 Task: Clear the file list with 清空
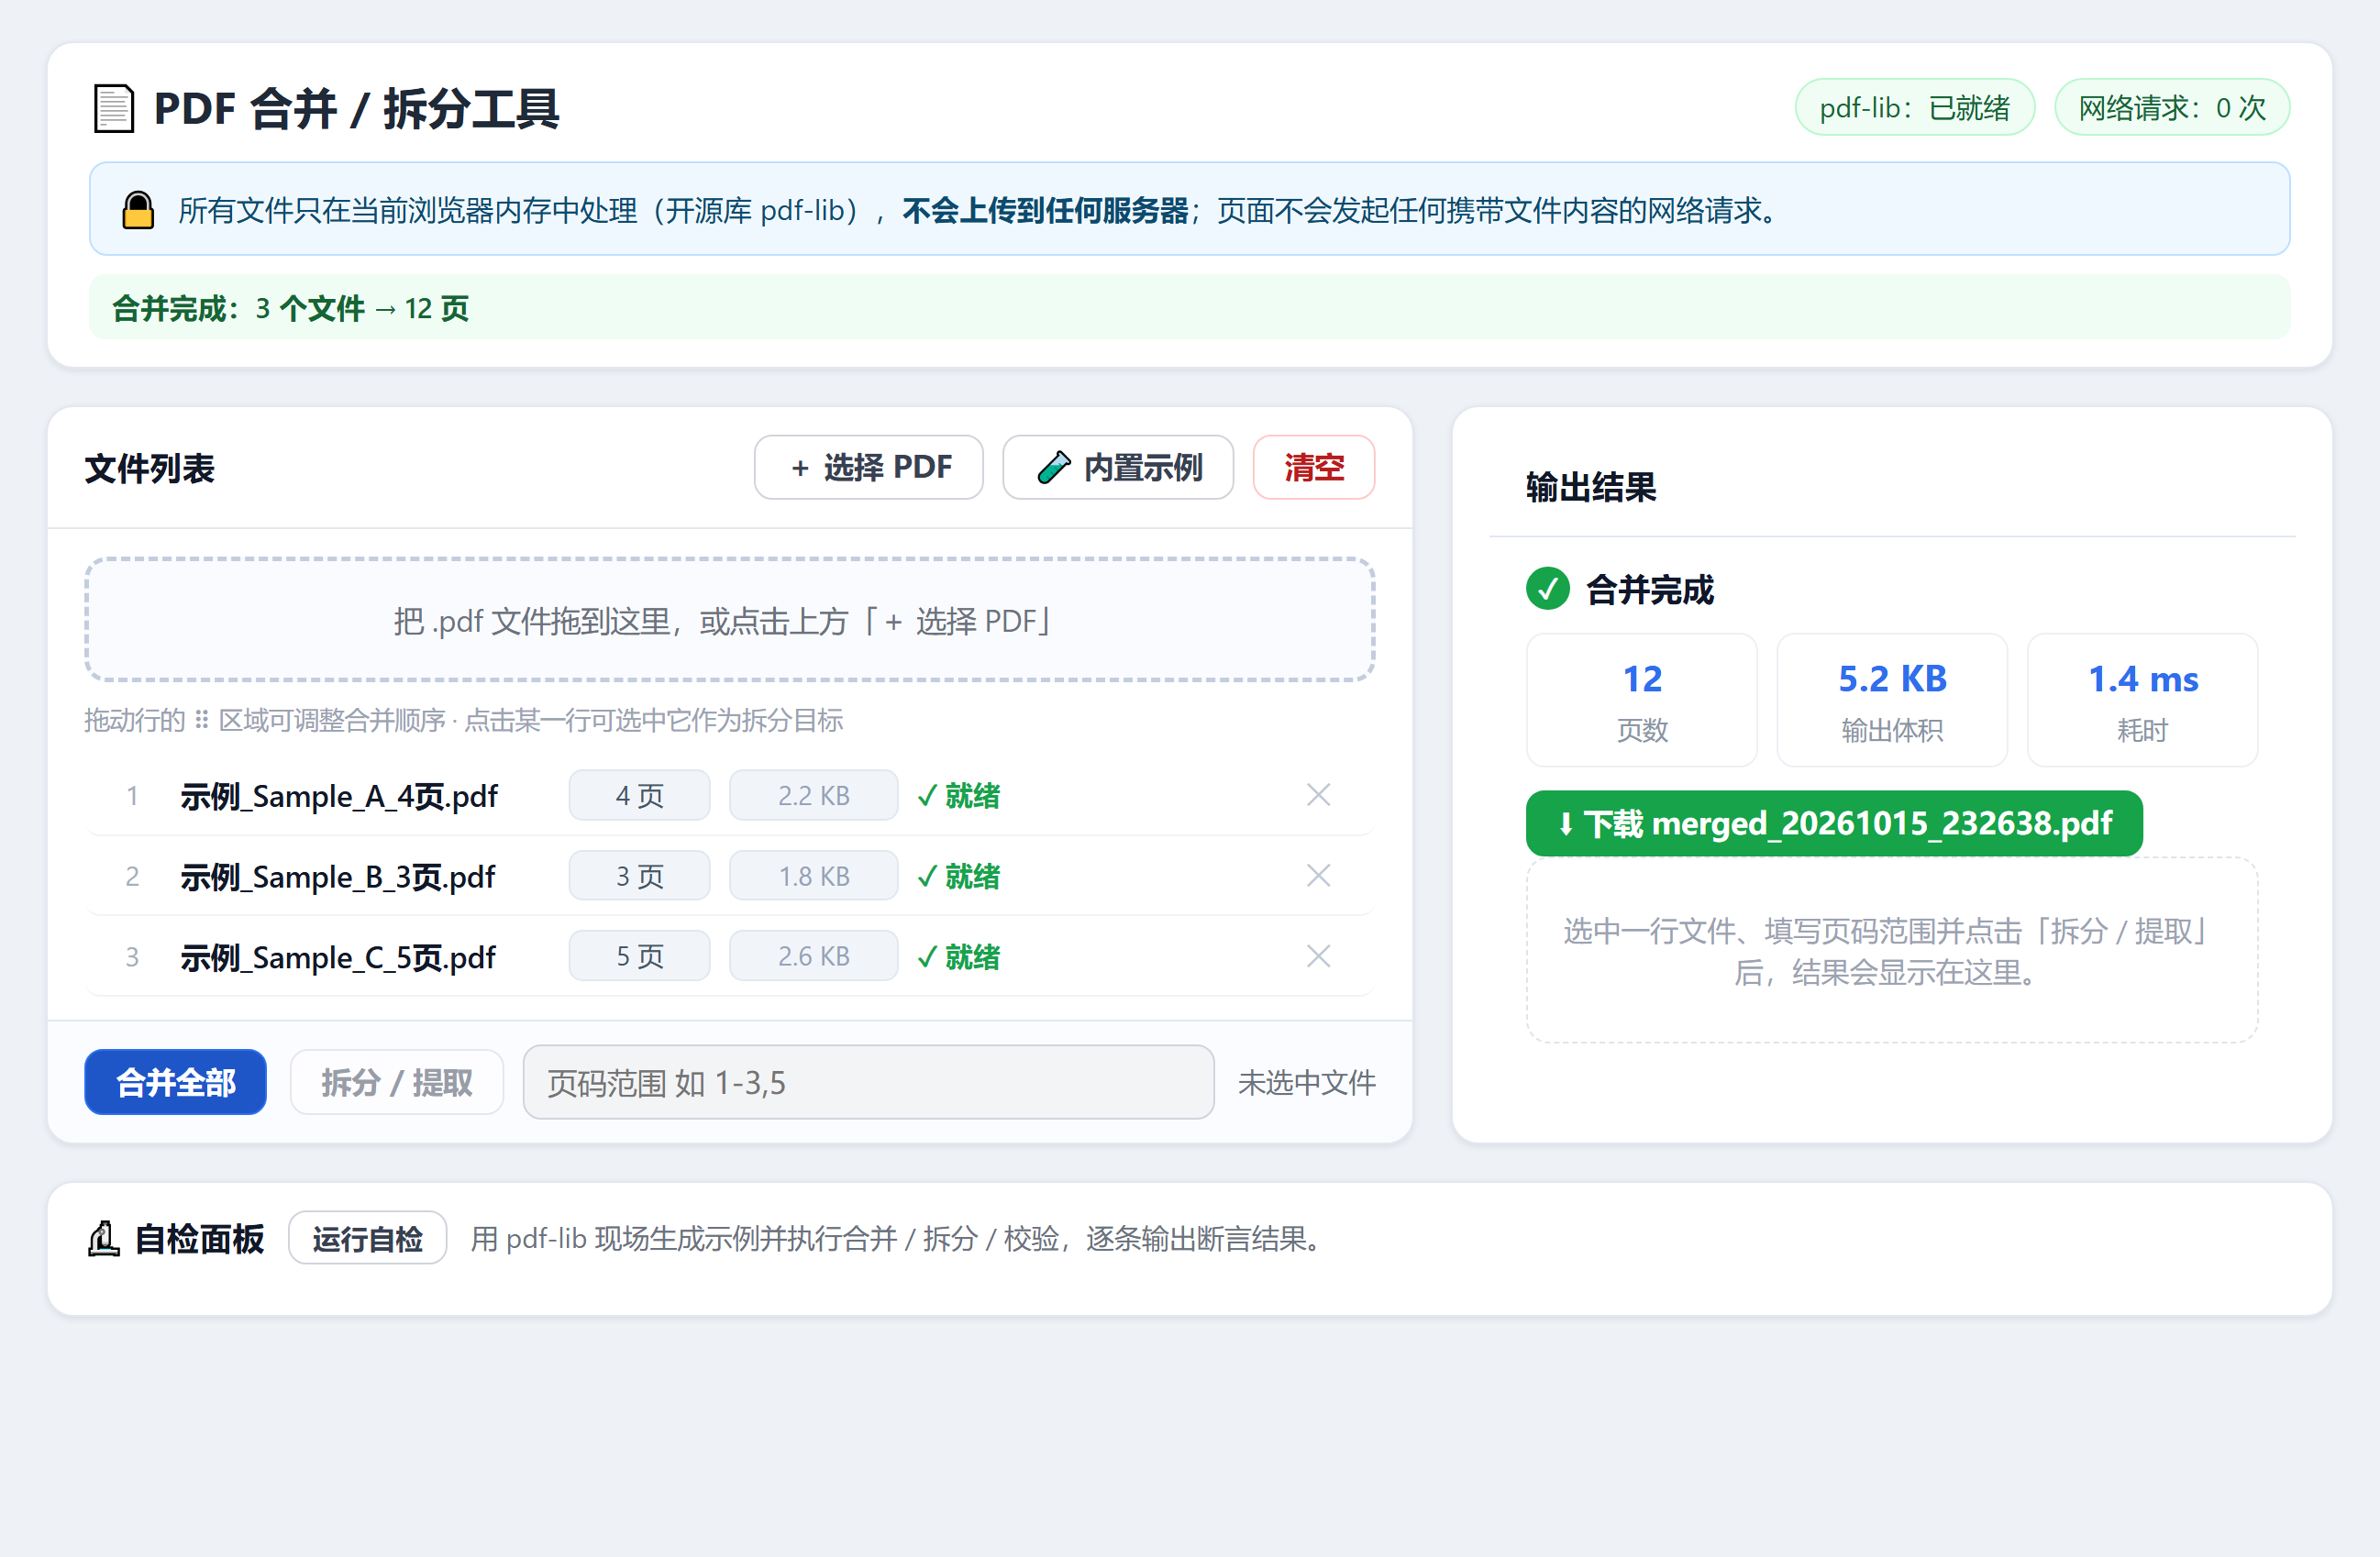pos(1313,467)
